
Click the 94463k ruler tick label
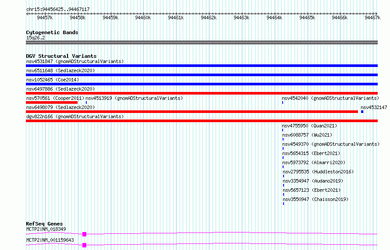point(241,18)
